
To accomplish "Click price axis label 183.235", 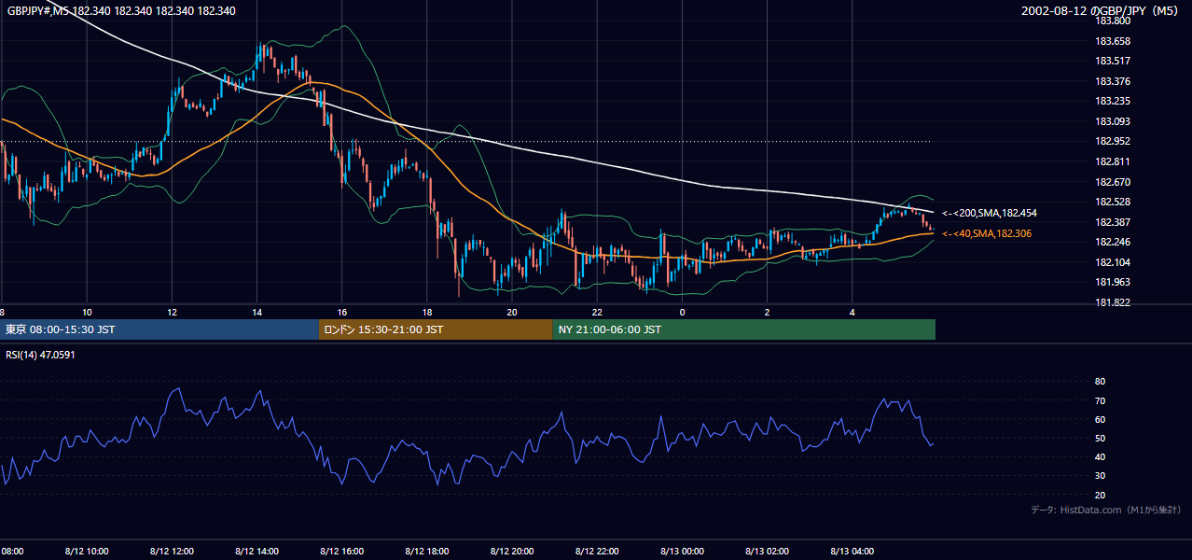I will (x=1113, y=101).
